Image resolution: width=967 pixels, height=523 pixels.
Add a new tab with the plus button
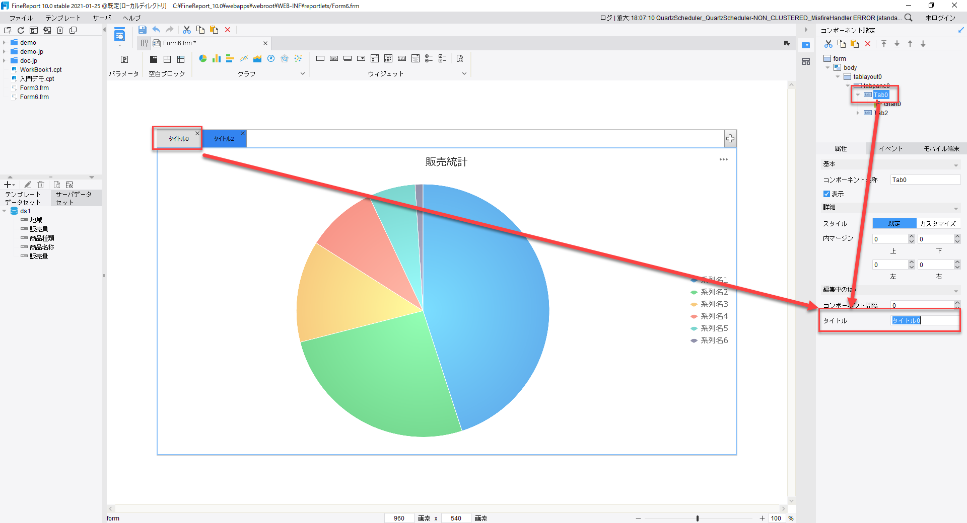pyautogui.click(x=730, y=138)
